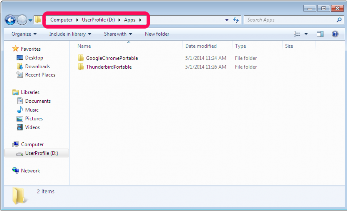Select Network in the navigation pane
This screenshot has height=211, width=347.
pyautogui.click(x=30, y=171)
